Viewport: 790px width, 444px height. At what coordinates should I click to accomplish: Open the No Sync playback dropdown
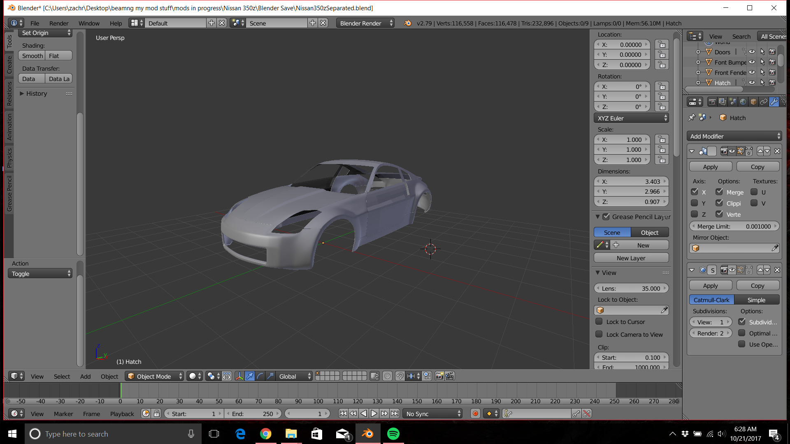click(x=432, y=414)
